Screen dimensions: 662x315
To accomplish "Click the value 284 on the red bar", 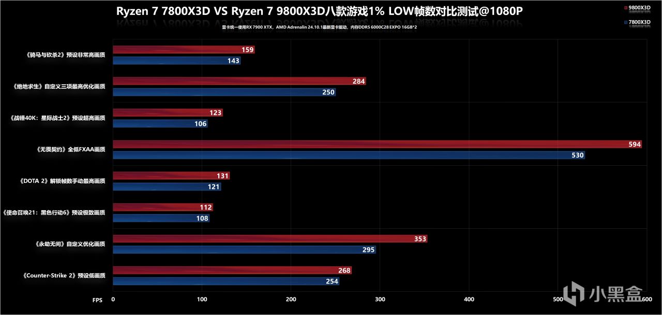I will coord(358,82).
